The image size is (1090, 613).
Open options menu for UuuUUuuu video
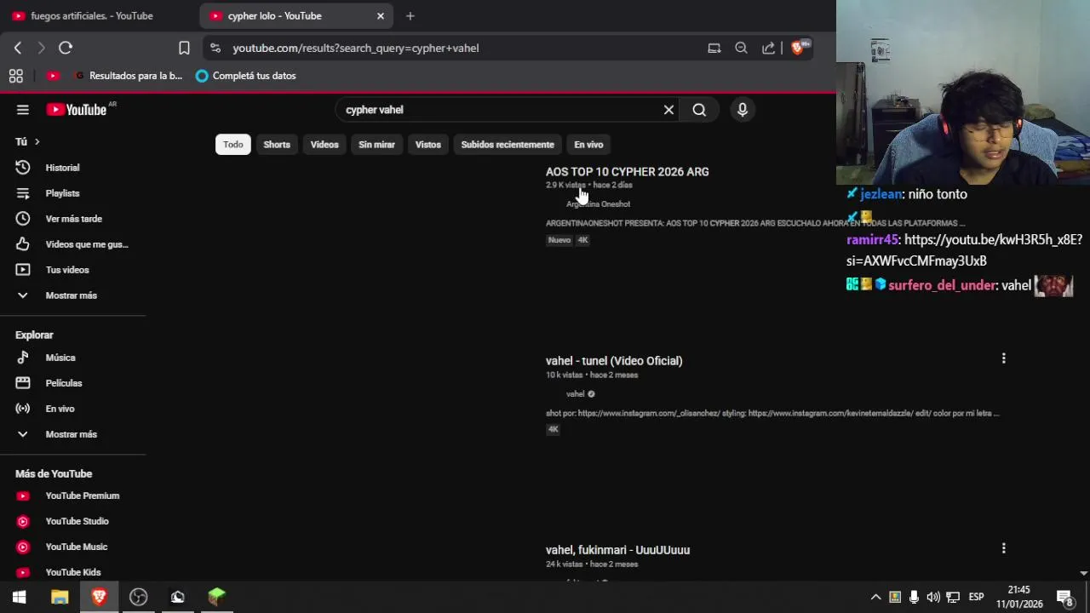pos(1003,548)
